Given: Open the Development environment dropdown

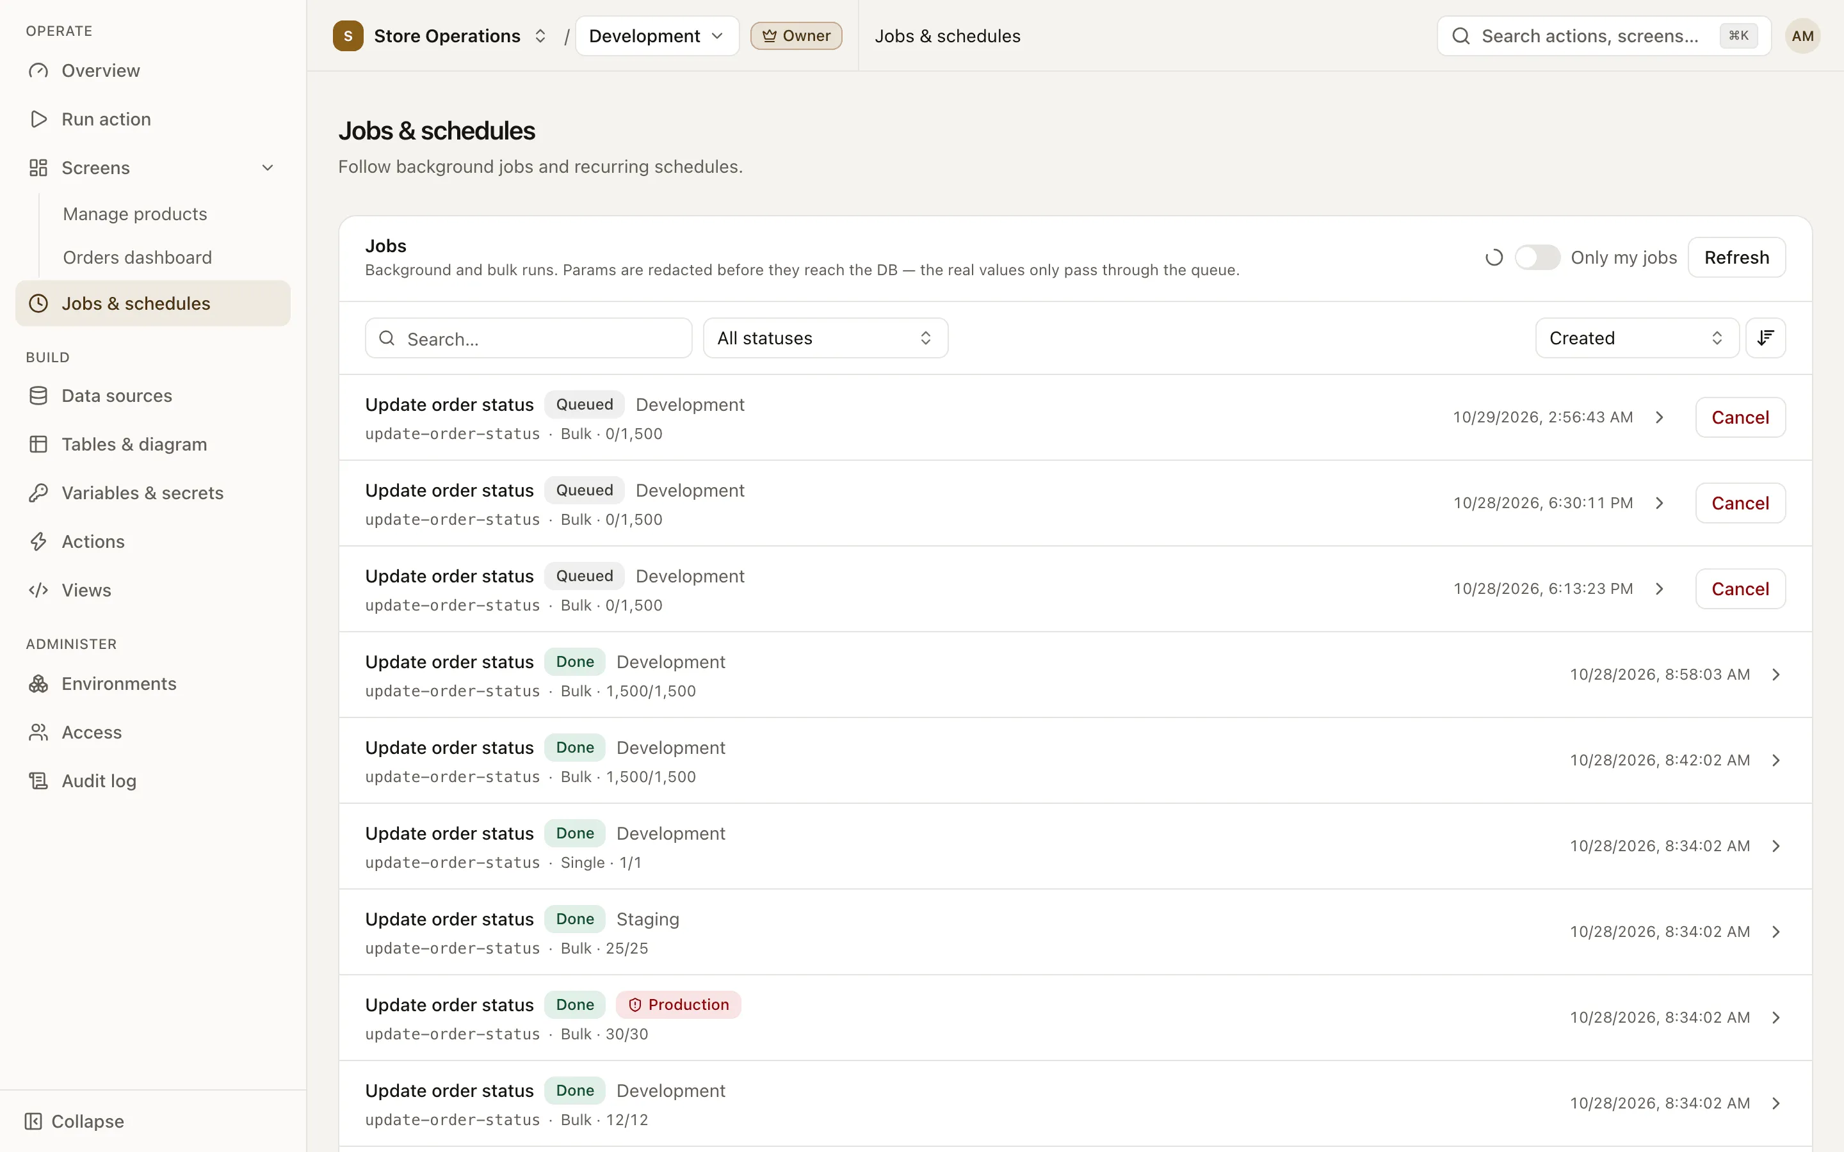Looking at the screenshot, I should 657,36.
